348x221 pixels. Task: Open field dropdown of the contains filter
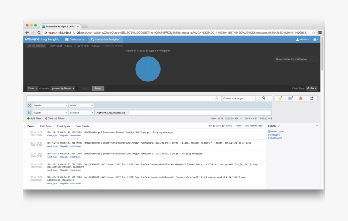(x=50, y=113)
